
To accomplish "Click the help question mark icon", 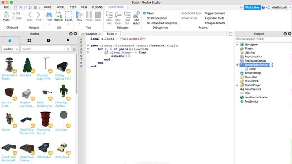I will (263, 7).
